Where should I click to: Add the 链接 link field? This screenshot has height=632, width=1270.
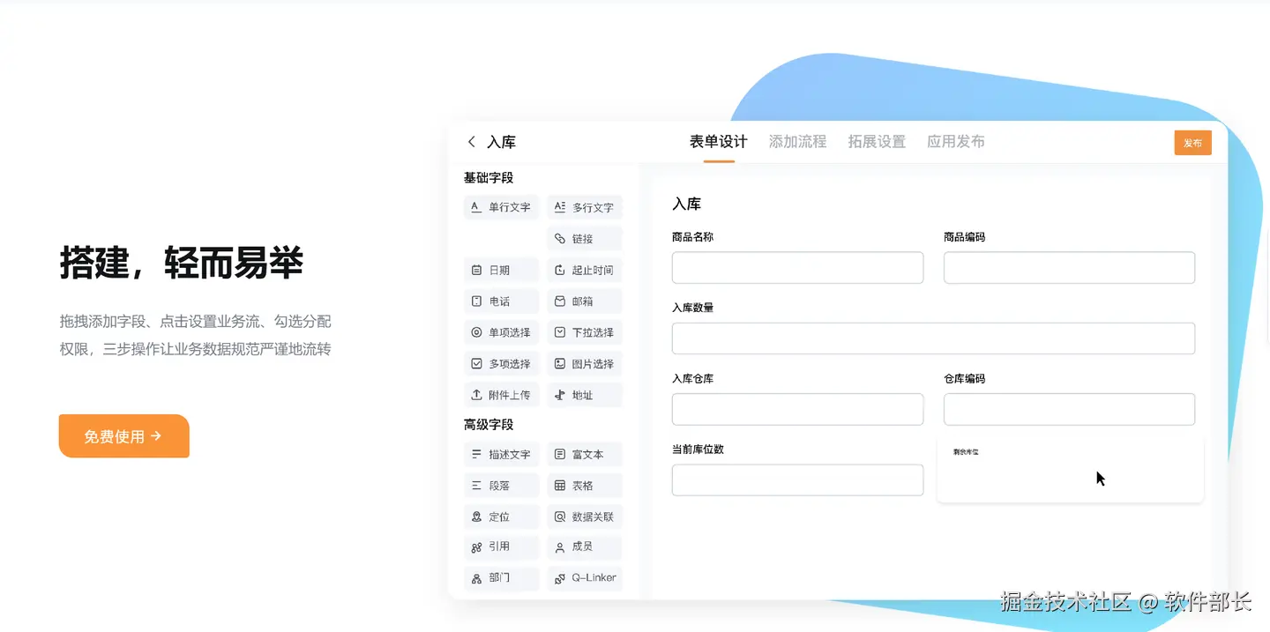pyautogui.click(x=585, y=239)
